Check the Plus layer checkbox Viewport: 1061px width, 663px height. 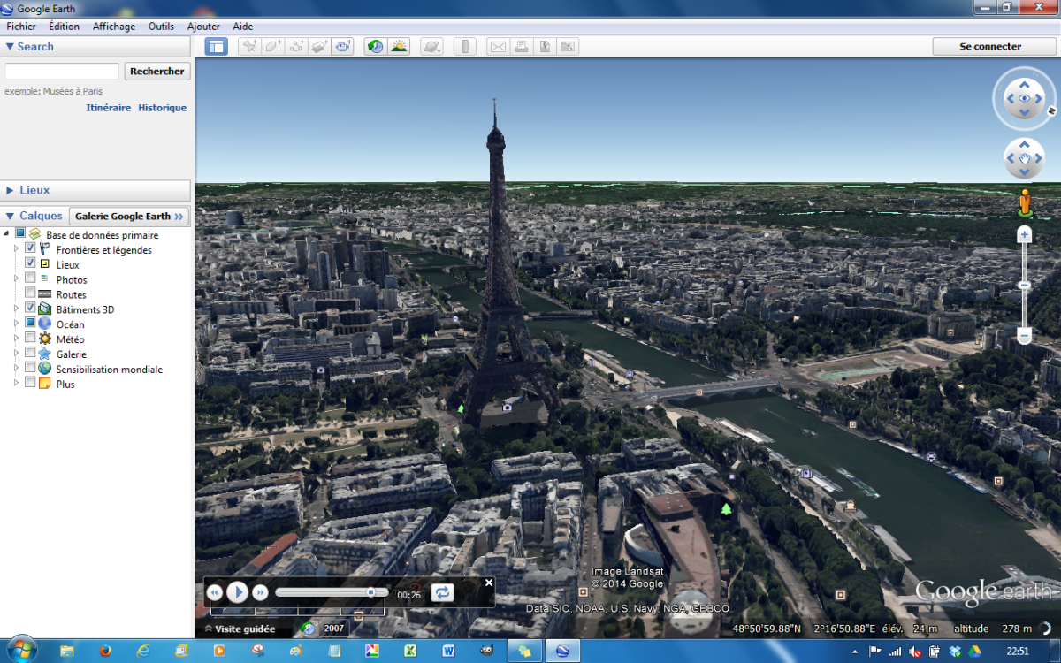[x=30, y=384]
